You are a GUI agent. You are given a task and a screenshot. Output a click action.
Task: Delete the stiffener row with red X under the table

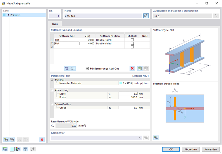pyautogui.click(x=132, y=68)
